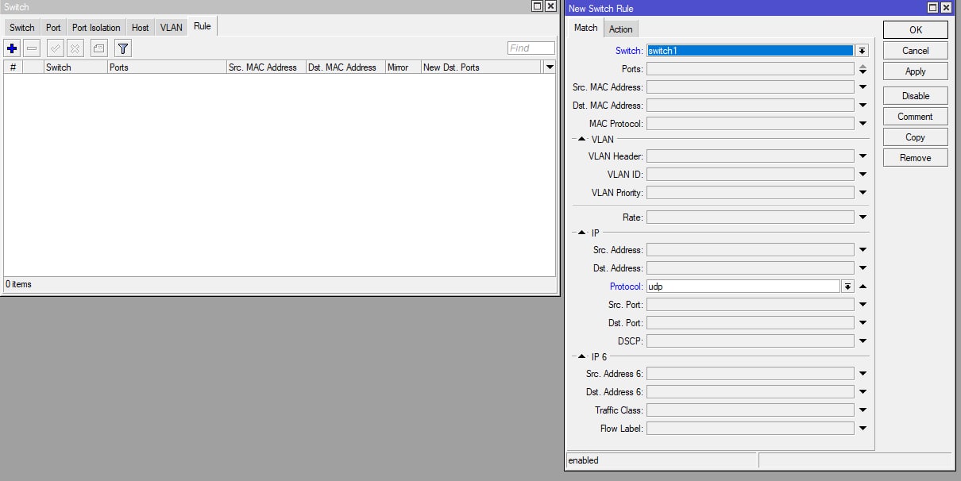This screenshot has width=961, height=481.
Task: Open the Port tab
Action: [53, 28]
